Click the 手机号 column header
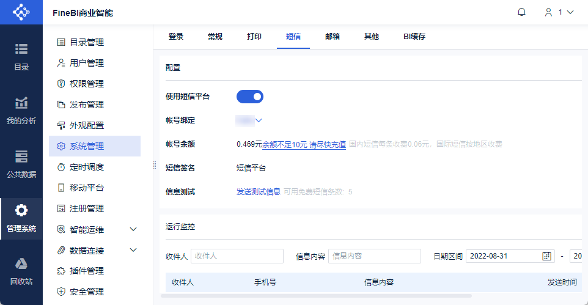588x305 pixels. click(x=265, y=282)
